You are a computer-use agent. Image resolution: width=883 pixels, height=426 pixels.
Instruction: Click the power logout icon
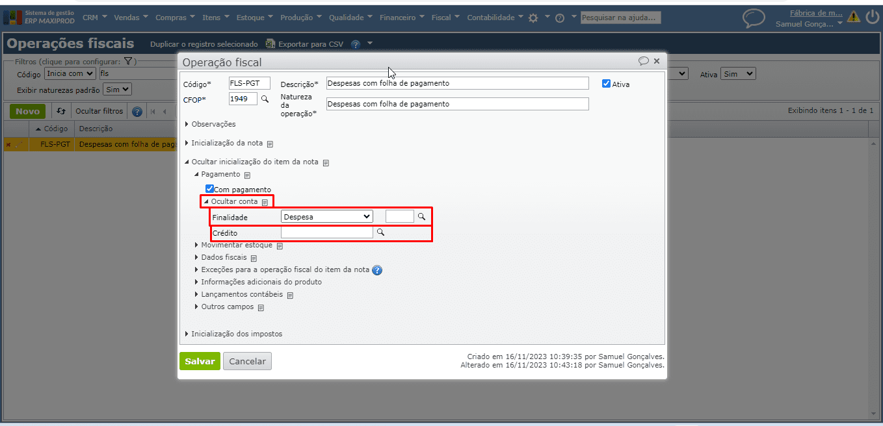pyautogui.click(x=872, y=17)
